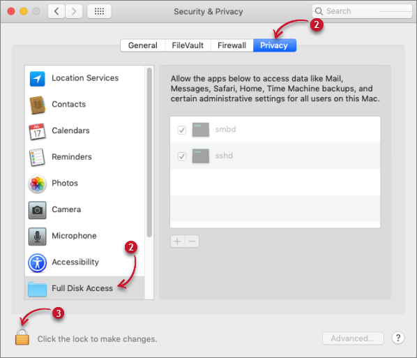417x358 pixels.
Task: Click the smbd name in app list
Action: point(225,130)
